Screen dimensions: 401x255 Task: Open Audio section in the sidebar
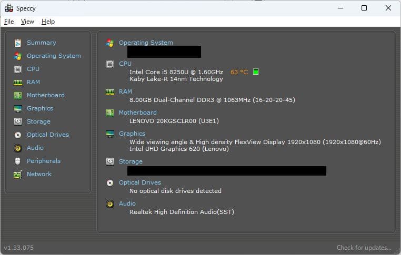pos(35,148)
